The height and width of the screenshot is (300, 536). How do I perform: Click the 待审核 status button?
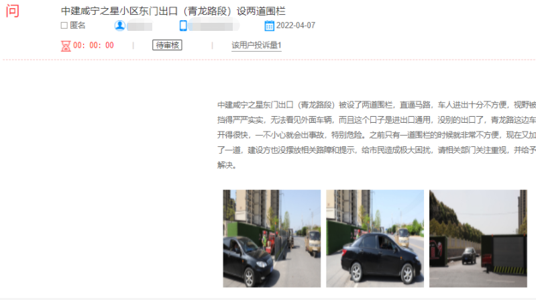167,45
